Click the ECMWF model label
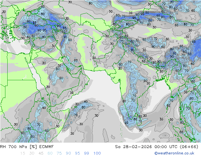Screen dimensions: 201x156 pyautogui.click(x=46, y=146)
